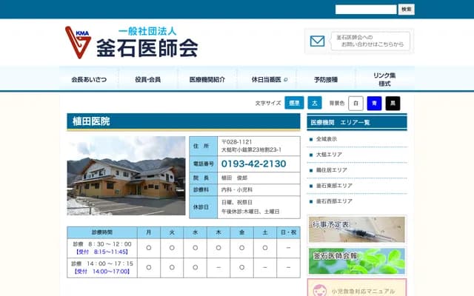
Task: Click the mail envelope icon
Action: 317,41
